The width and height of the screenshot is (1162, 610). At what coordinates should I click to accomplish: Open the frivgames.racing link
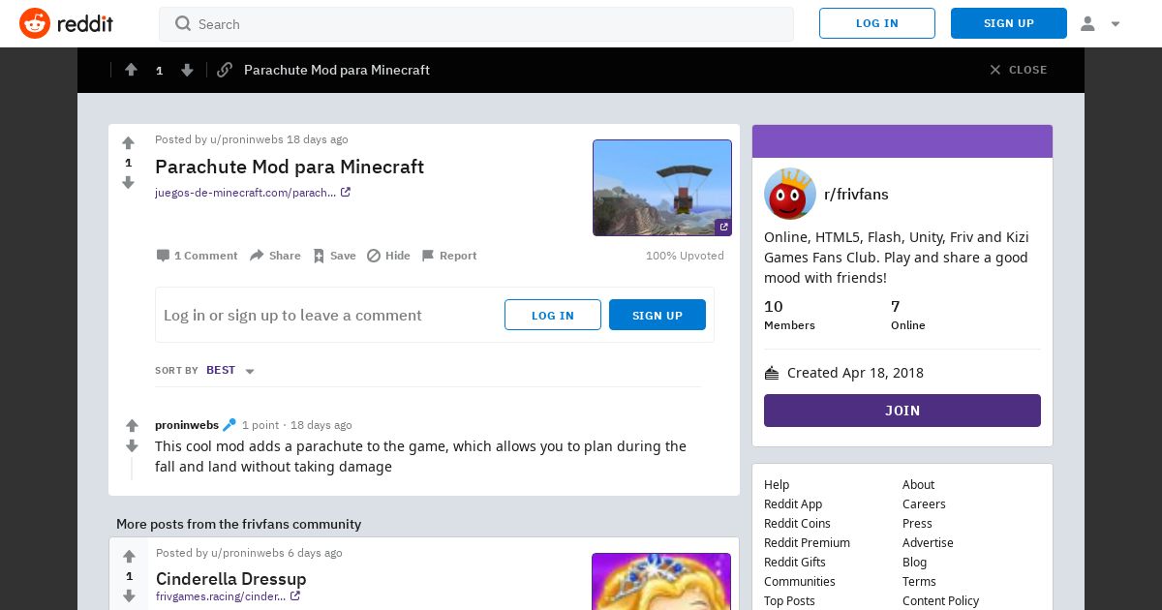[221, 596]
